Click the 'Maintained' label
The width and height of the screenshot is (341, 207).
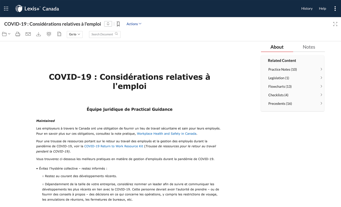tap(45, 121)
